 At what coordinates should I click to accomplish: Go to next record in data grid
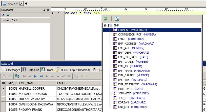pyautogui.click(x=35, y=76)
